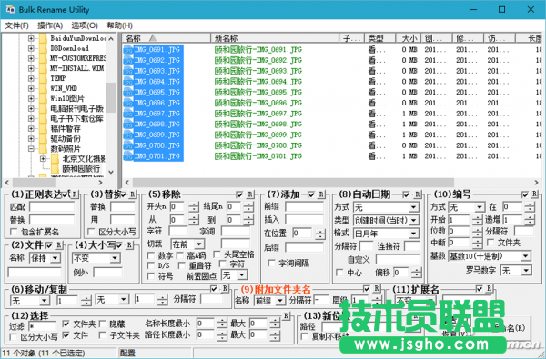Open the 格式 日月年 dropdown
Image resolution: width=546 pixels, height=359 pixels.
pos(414,234)
